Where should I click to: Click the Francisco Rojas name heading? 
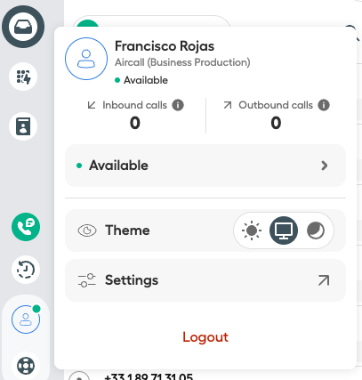[165, 46]
